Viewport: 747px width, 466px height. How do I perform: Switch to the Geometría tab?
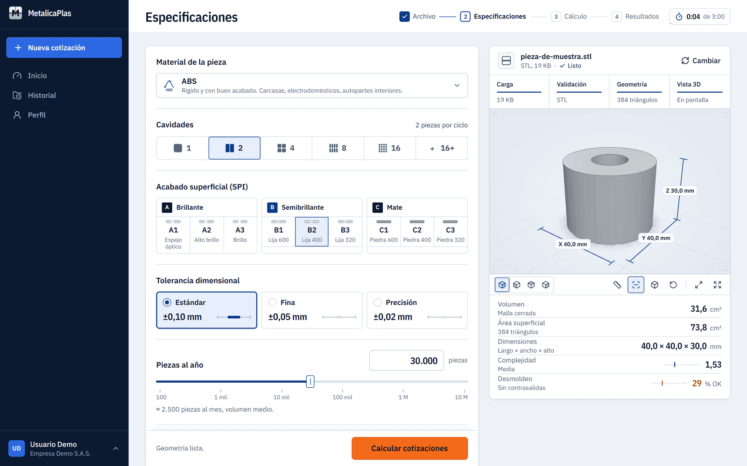(x=639, y=92)
